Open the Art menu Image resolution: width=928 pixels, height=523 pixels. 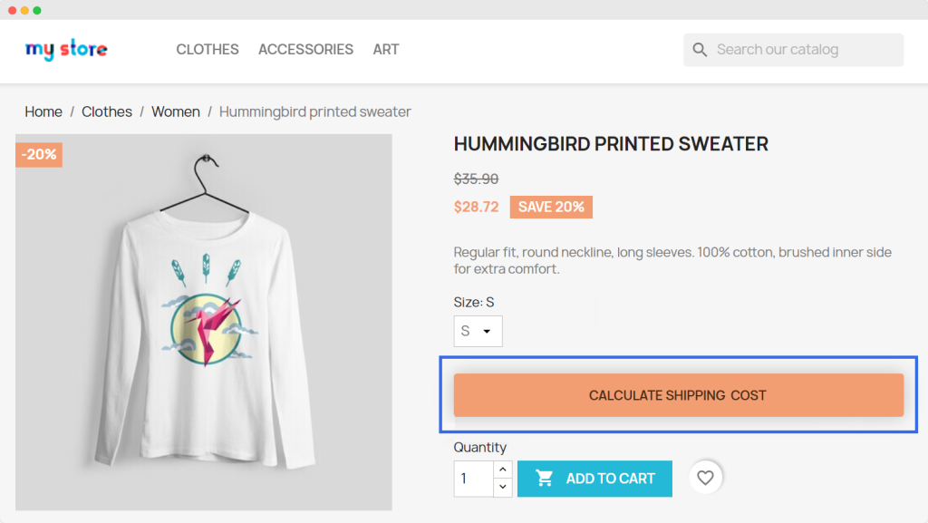tap(386, 50)
